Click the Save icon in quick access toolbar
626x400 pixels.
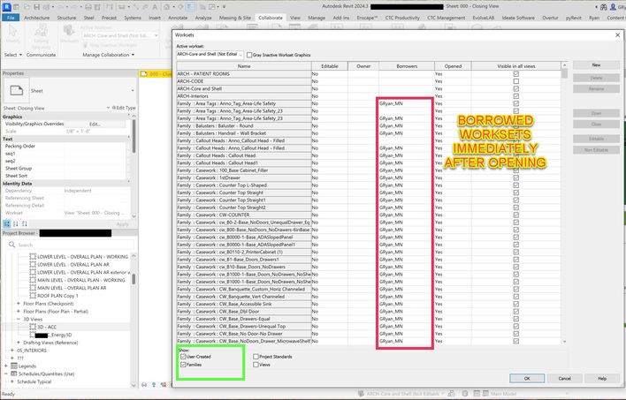[x=37, y=7]
